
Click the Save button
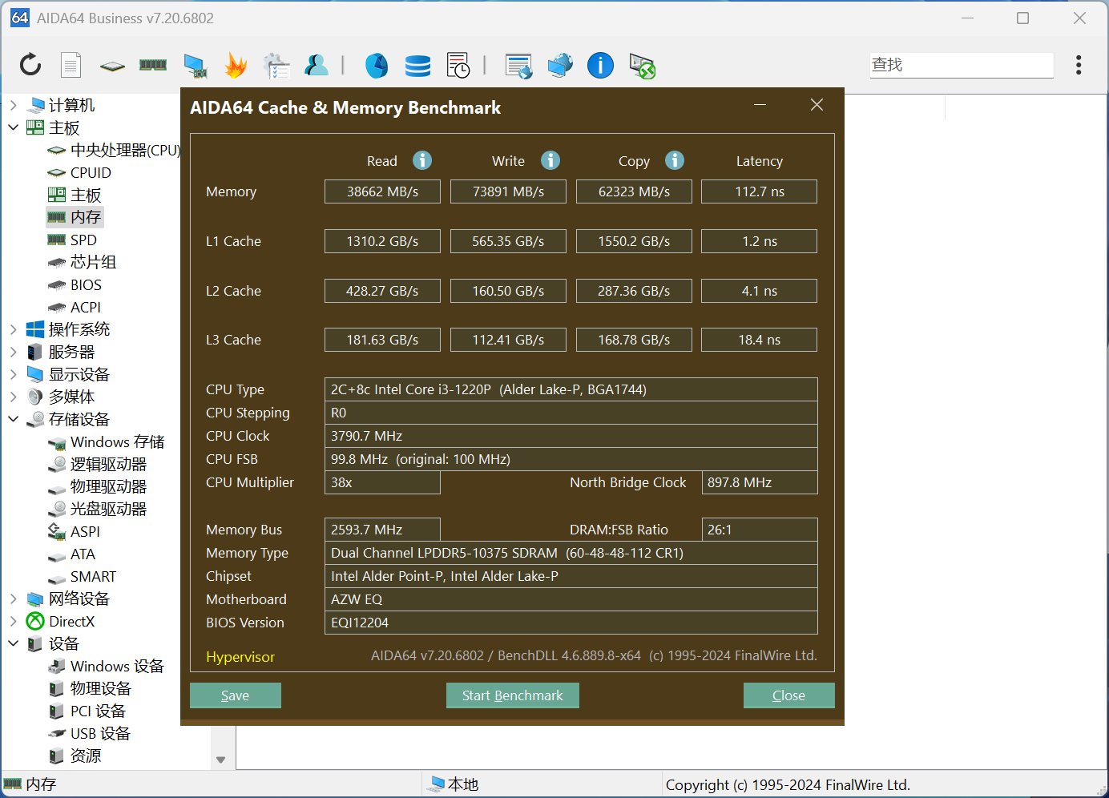point(235,695)
